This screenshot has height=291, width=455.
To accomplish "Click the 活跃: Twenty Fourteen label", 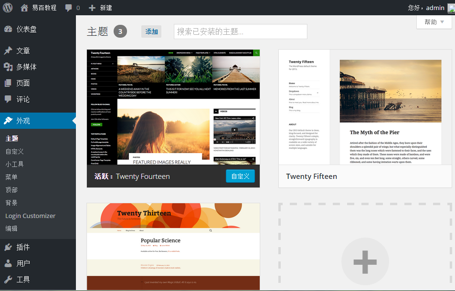I will pos(132,176).
